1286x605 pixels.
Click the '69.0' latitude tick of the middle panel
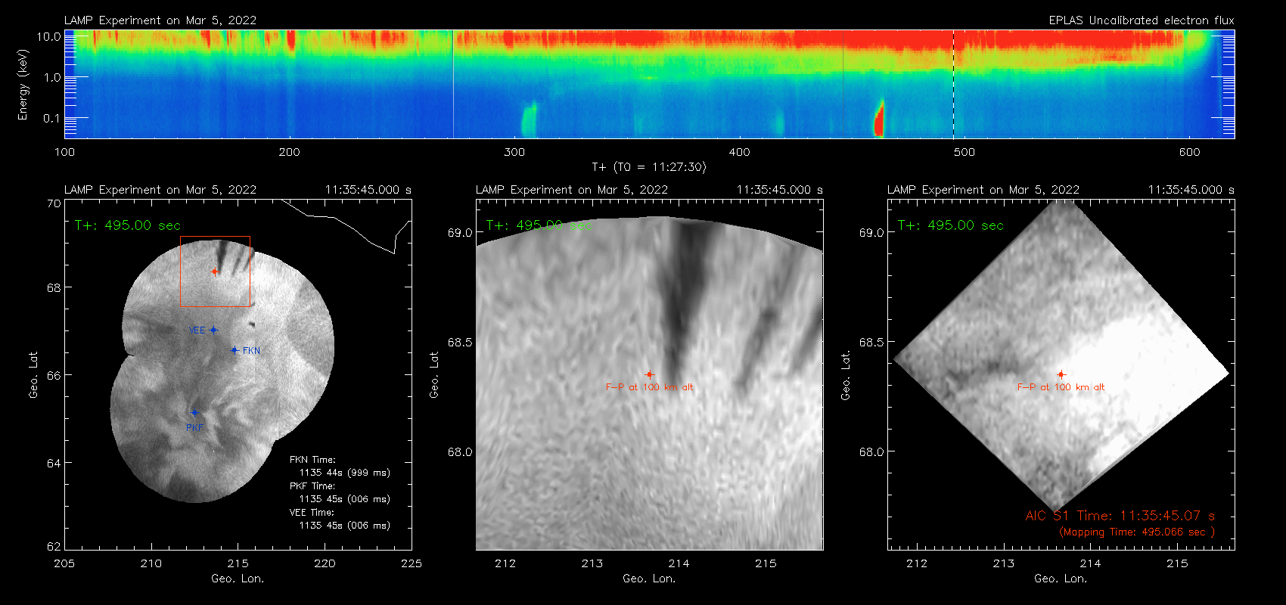tap(460, 232)
